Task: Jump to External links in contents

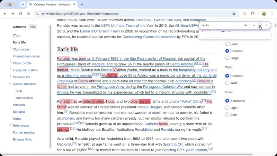Action: [x=22, y=139]
